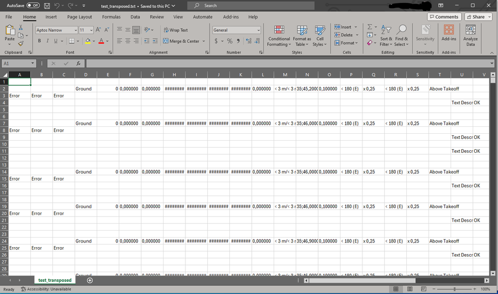
Task: Open the General number format dropdown
Action: (258, 30)
